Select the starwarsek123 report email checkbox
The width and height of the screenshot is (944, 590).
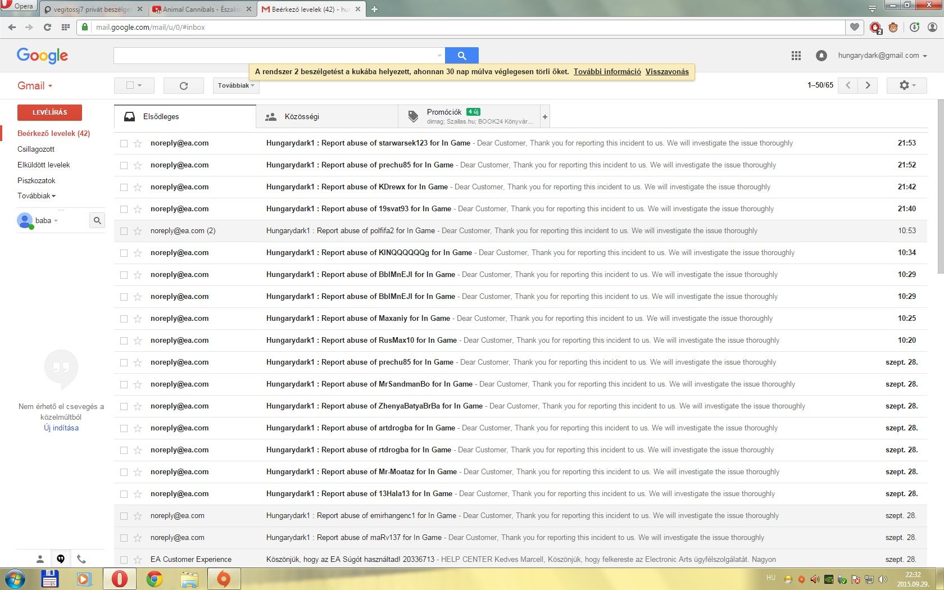[x=124, y=143]
